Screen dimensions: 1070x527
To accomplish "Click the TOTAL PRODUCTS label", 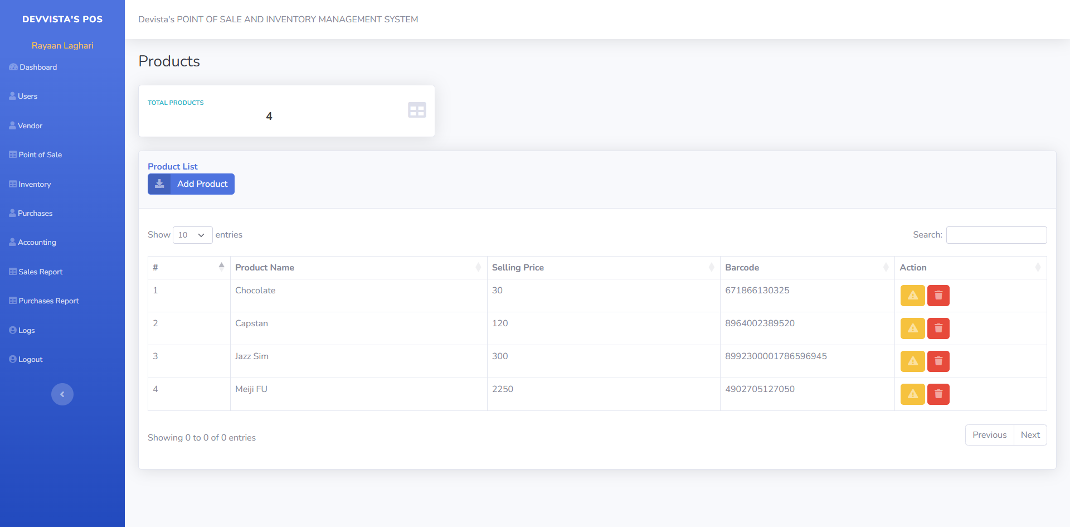I will point(176,103).
